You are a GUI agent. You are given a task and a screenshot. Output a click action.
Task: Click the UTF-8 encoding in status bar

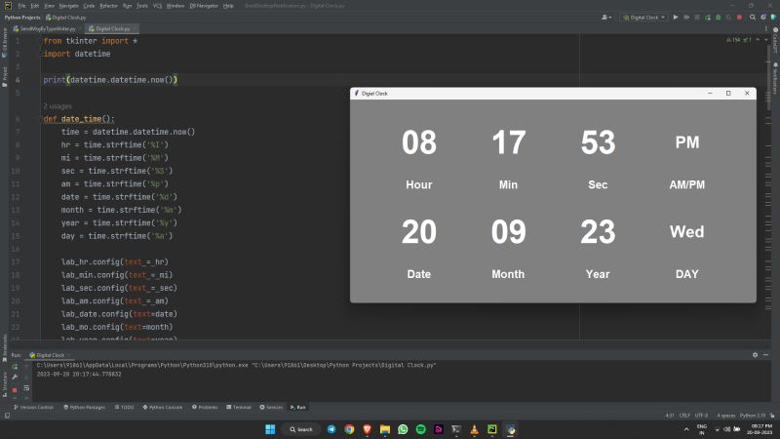(701, 416)
